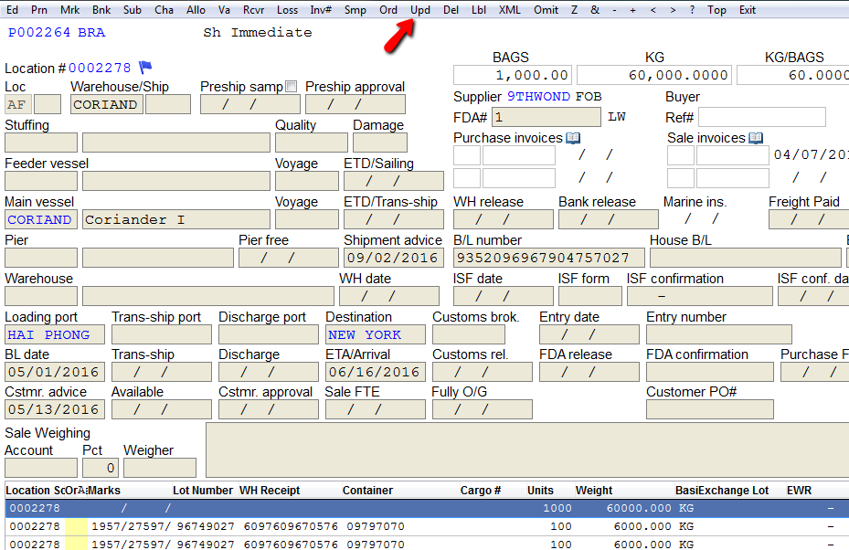Click the BL date field
This screenshot has height=550, width=849.
tap(55, 372)
